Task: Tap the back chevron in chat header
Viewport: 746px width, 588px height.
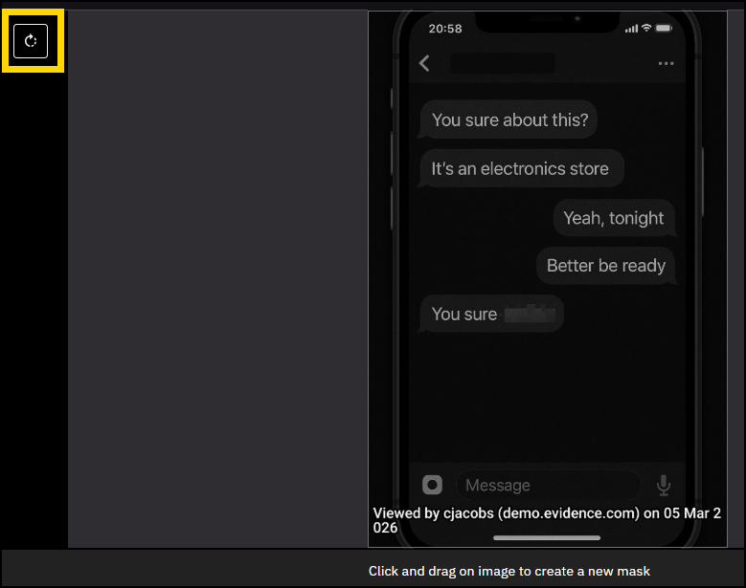Action: pos(425,63)
